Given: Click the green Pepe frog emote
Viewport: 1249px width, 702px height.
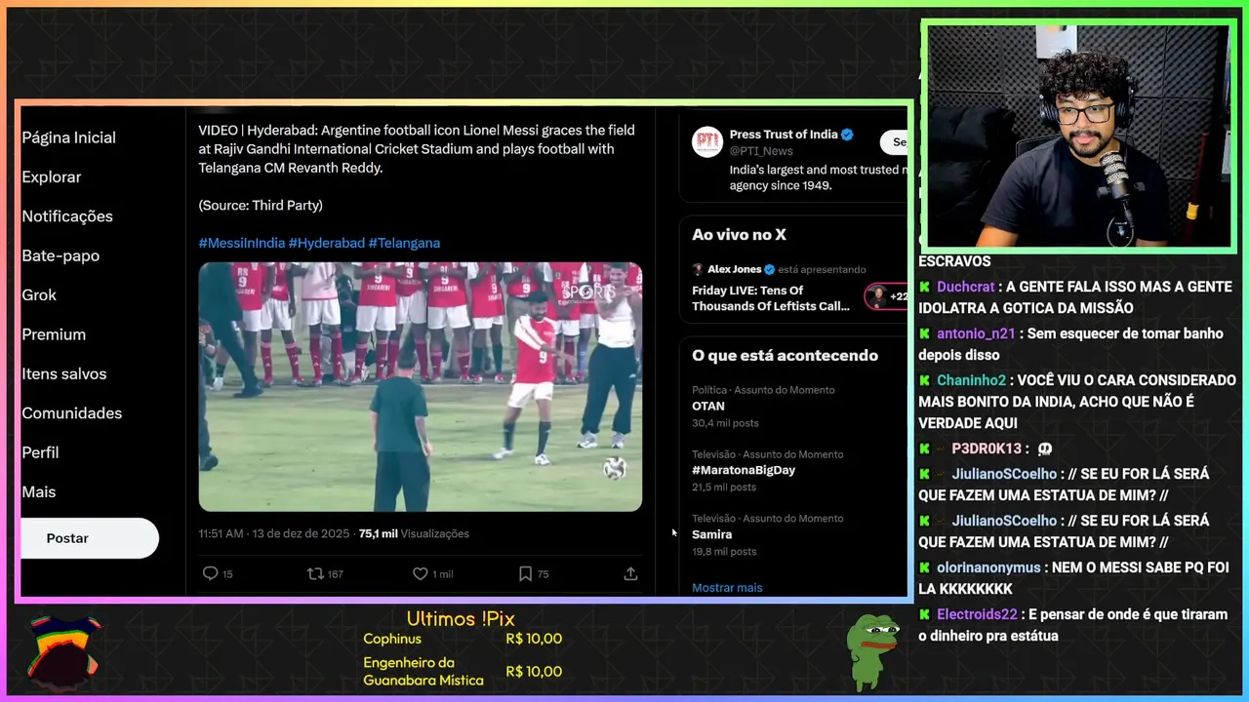Looking at the screenshot, I should click(871, 650).
